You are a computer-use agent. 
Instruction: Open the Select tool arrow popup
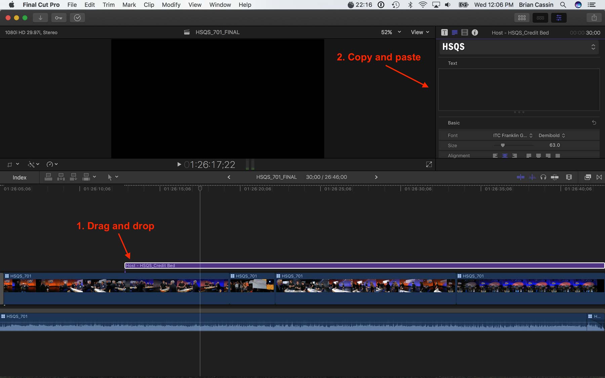pyautogui.click(x=113, y=177)
